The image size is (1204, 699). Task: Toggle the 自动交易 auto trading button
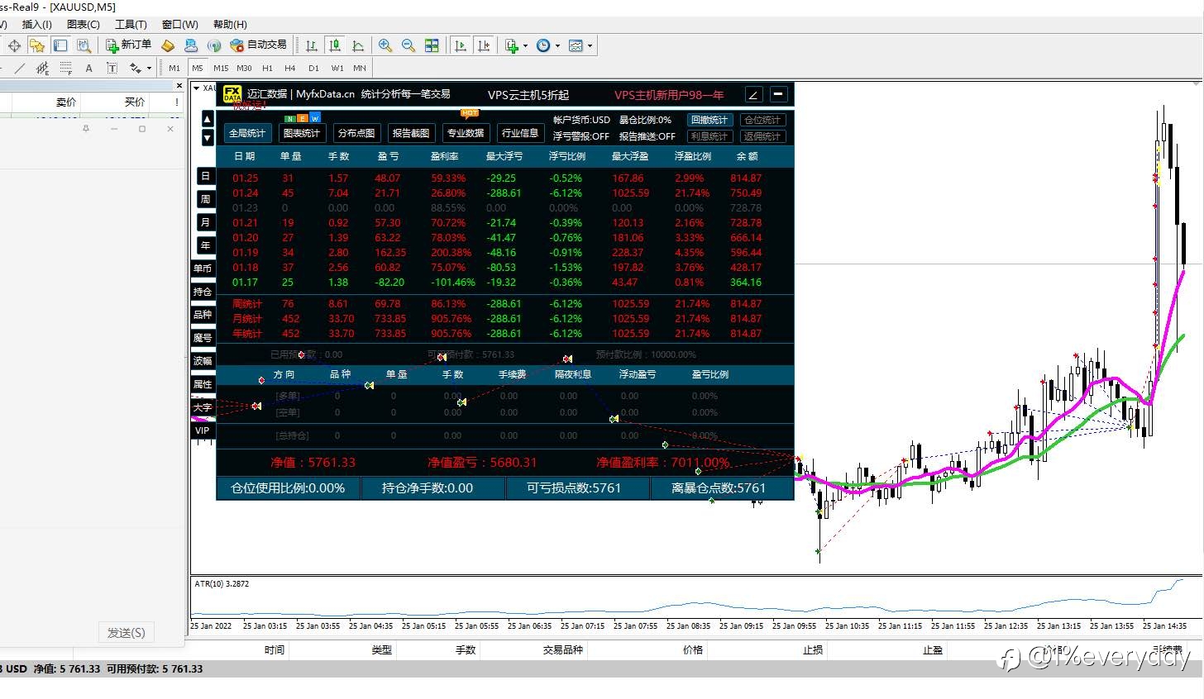pos(259,45)
